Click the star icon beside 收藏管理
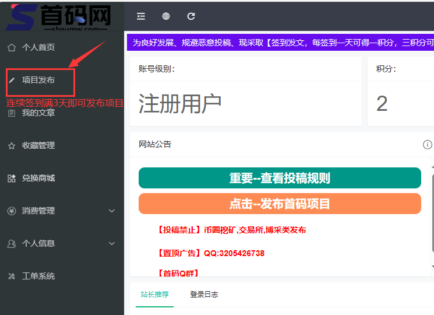This screenshot has width=434, height=315. (x=11, y=146)
